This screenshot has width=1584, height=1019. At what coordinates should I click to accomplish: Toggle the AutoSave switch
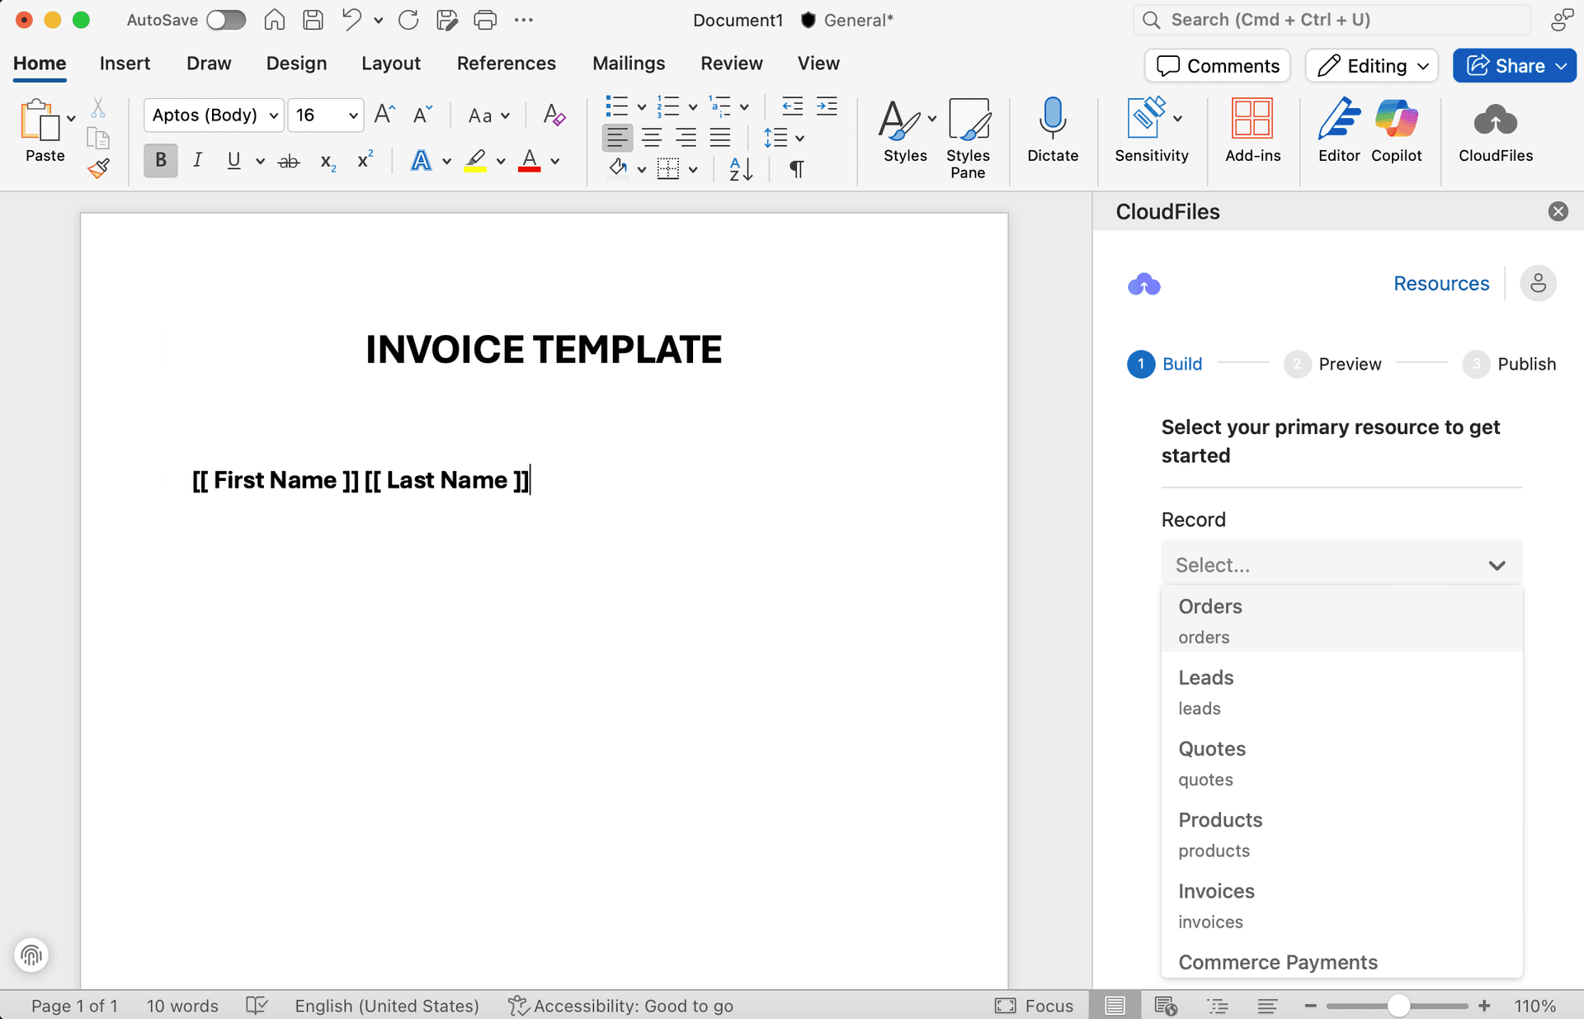226,20
